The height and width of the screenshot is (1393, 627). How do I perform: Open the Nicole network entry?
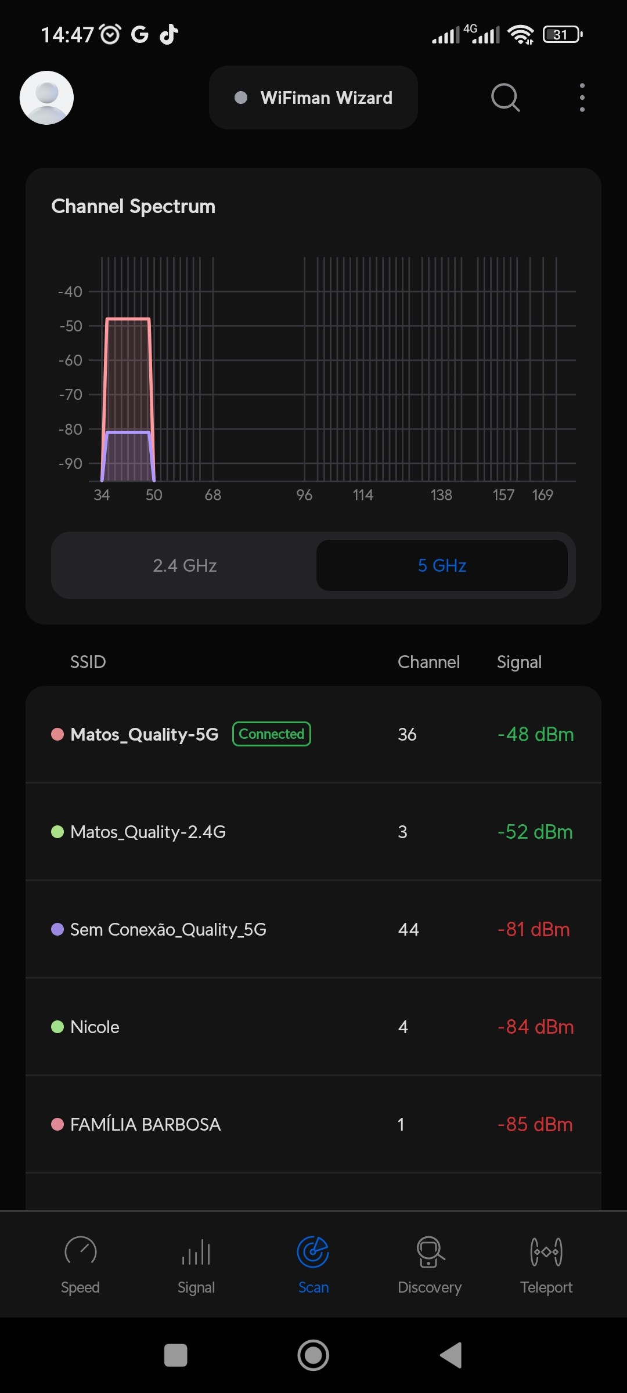(313, 1027)
